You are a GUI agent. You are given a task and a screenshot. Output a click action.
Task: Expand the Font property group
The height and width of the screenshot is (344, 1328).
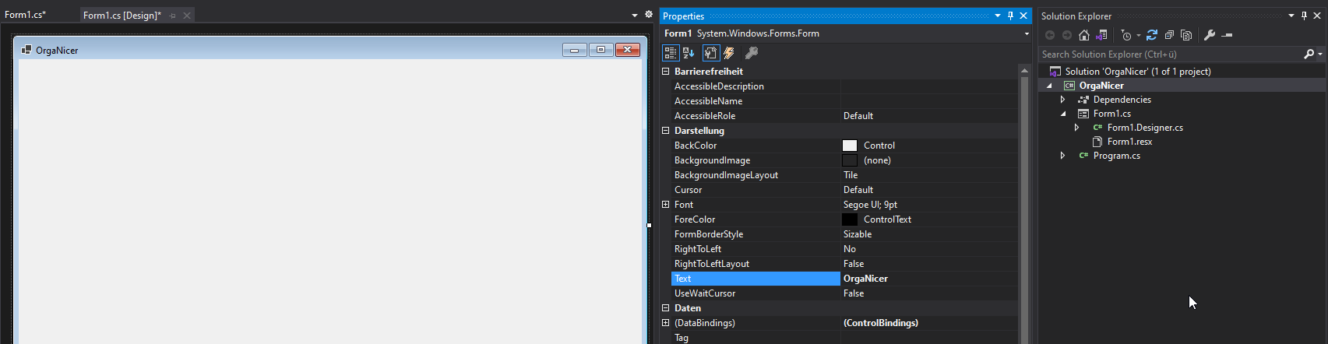666,205
